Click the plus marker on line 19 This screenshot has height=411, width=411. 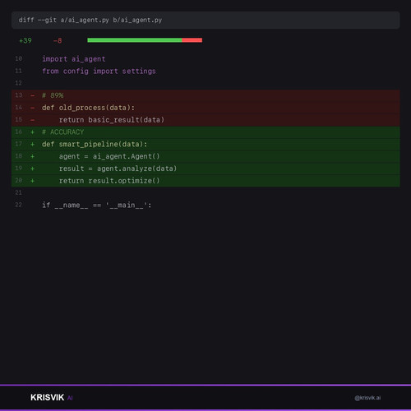[x=33, y=169]
